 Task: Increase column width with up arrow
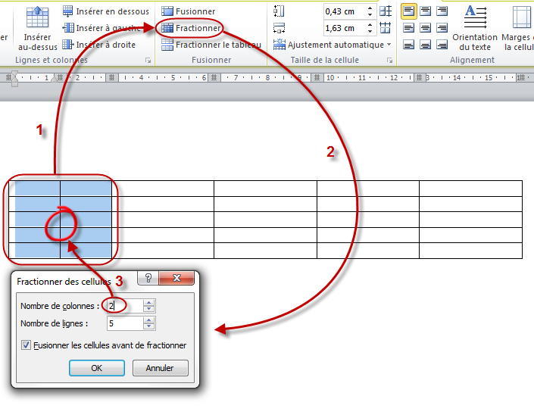tap(370, 25)
